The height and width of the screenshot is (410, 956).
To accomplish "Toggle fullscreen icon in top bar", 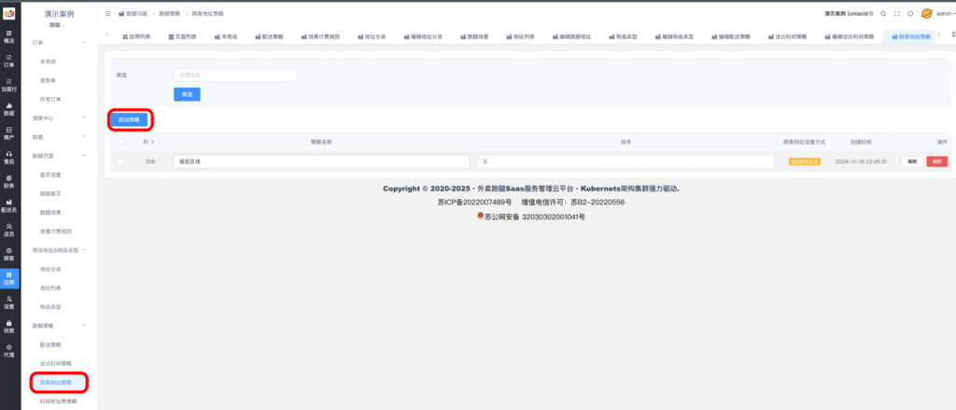I will (x=897, y=14).
